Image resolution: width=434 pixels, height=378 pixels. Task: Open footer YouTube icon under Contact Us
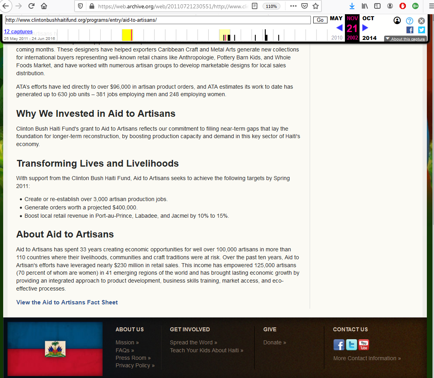[x=364, y=345]
